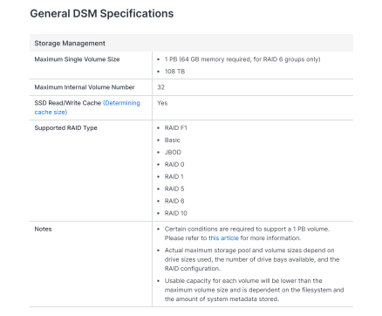
Task: Click the note about actual maximum storage pool
Action: [x=252, y=259]
